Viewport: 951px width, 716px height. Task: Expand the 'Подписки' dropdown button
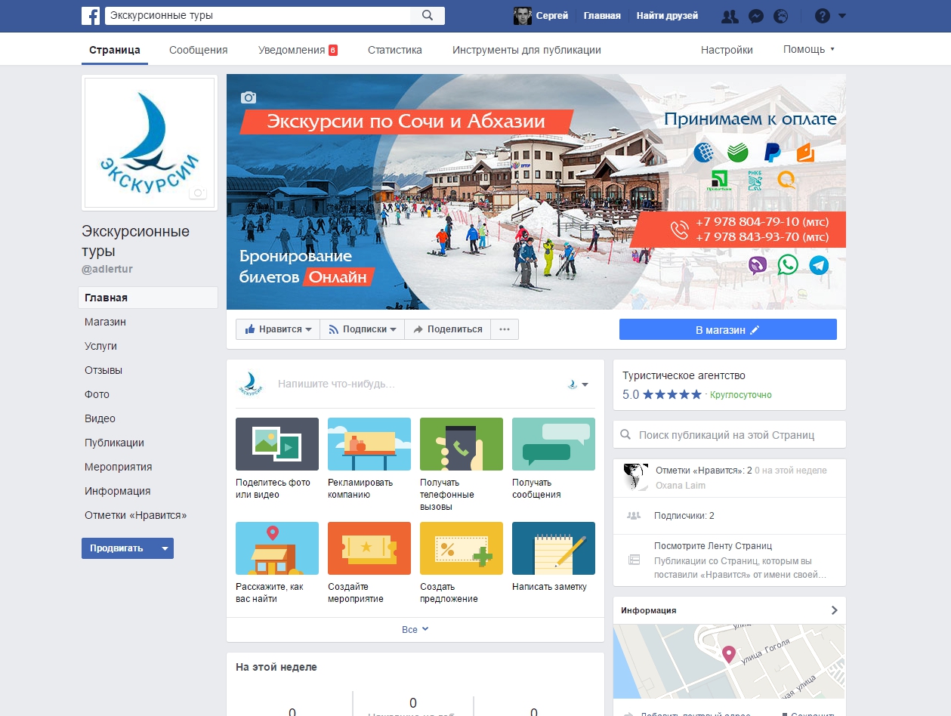362,329
